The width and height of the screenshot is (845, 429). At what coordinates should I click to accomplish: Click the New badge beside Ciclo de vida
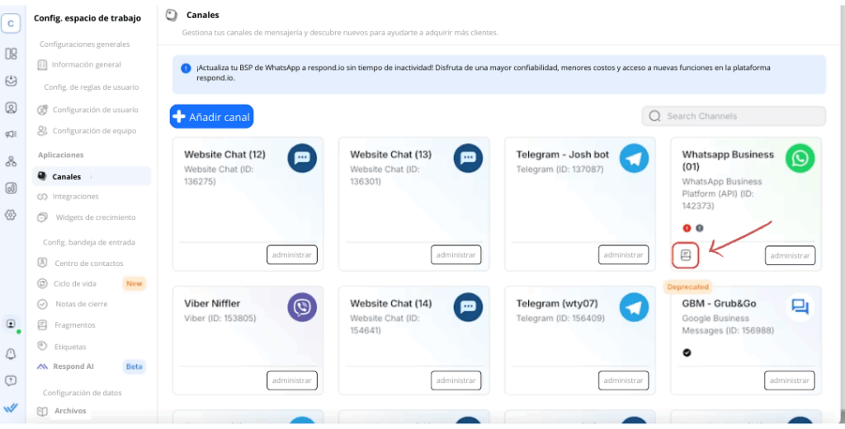coord(134,283)
